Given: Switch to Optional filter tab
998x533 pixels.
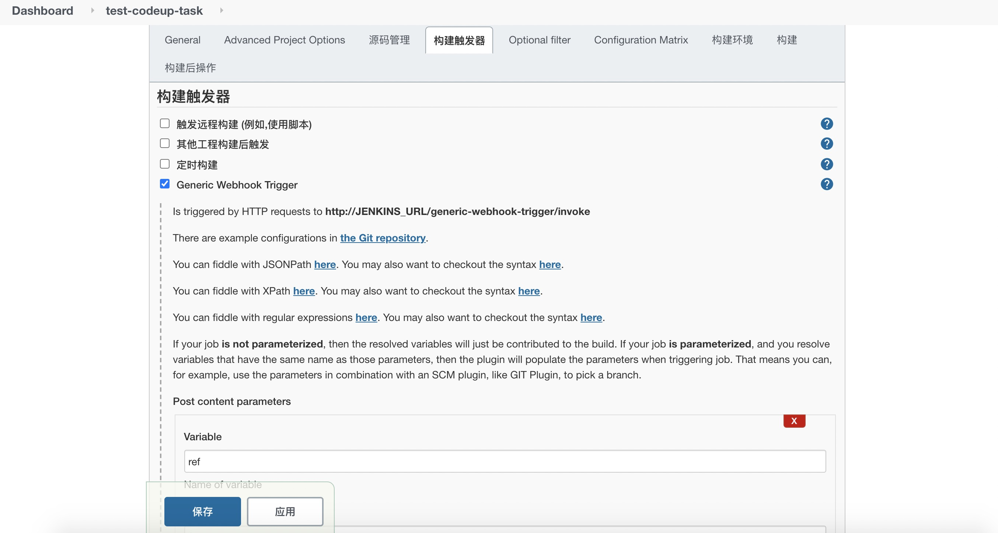Looking at the screenshot, I should coord(539,40).
